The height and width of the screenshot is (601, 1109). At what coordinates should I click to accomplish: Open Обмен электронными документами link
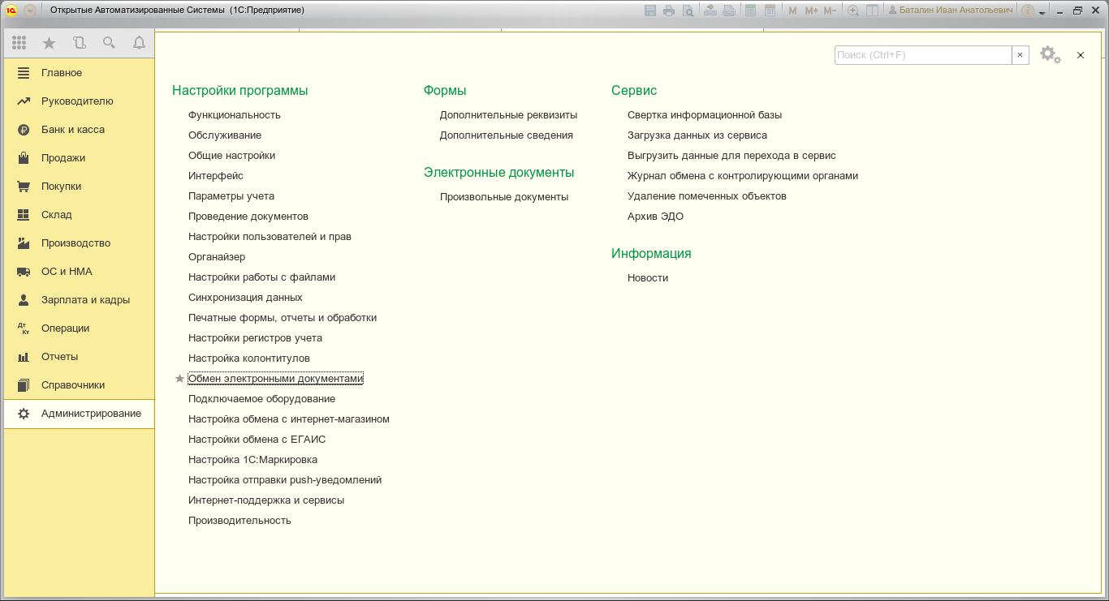276,379
